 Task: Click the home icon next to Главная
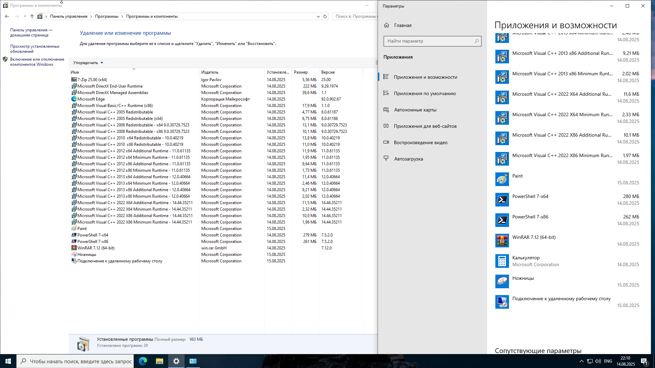tap(387, 25)
